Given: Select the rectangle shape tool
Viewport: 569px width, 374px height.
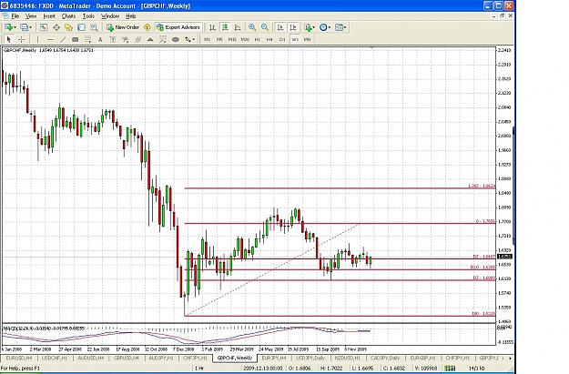Looking at the screenshot, I should (76, 39).
